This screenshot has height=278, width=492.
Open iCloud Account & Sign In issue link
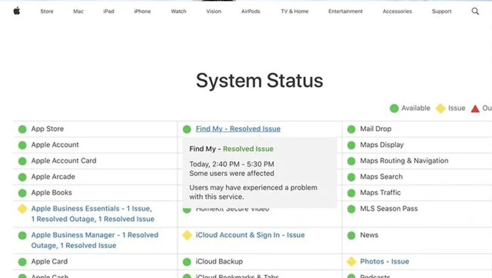[250, 235]
